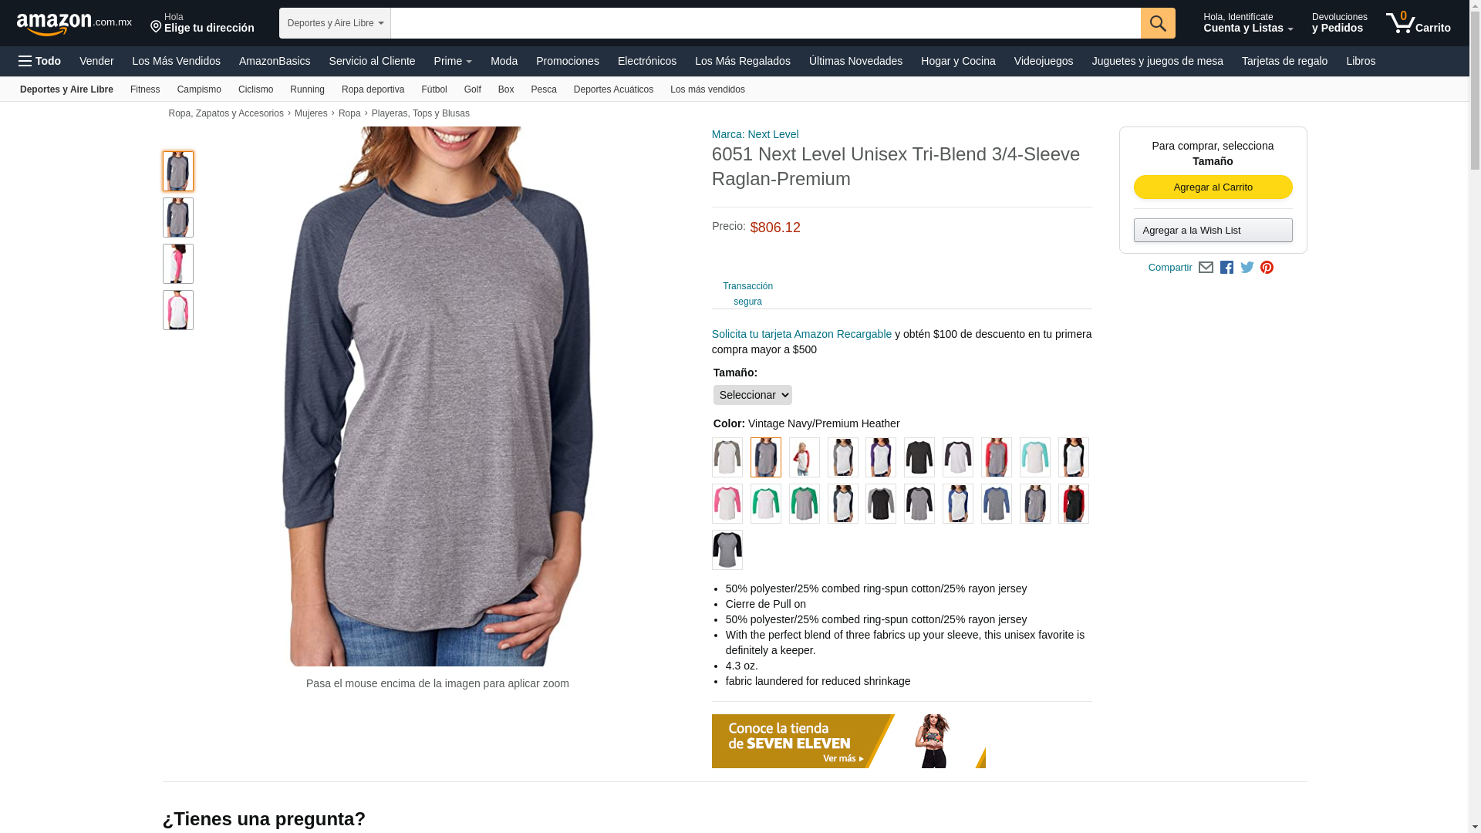Share product via email icon
This screenshot has height=833, width=1481.
pyautogui.click(x=1206, y=268)
